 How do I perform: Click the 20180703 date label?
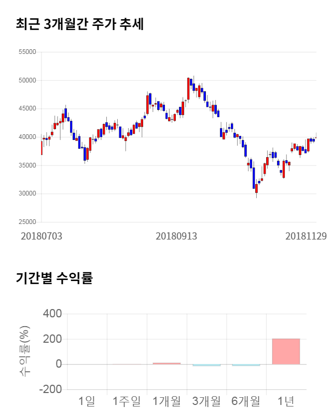tap(41, 236)
